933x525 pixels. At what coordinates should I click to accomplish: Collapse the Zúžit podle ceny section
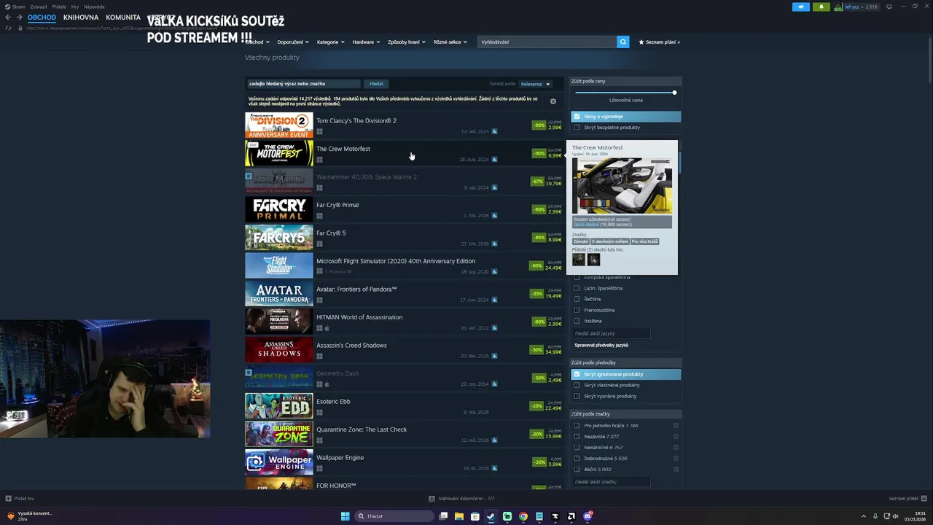(625, 81)
